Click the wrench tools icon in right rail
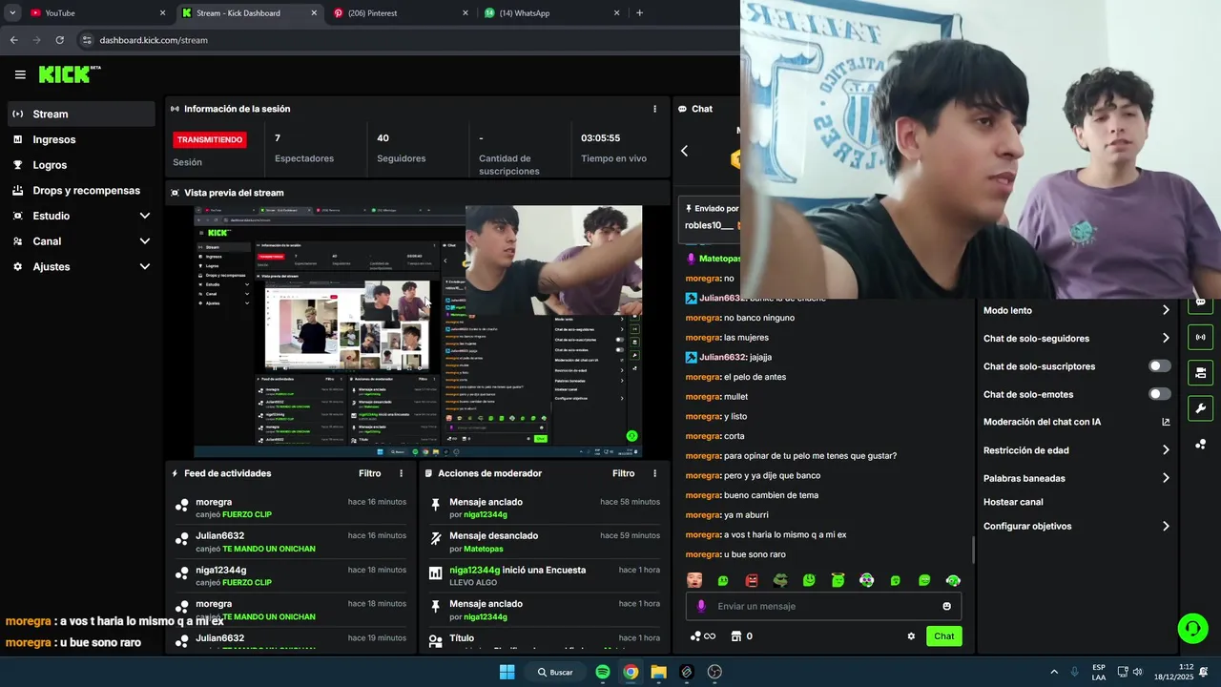Viewport: 1221px width, 687px height. coord(1200,408)
